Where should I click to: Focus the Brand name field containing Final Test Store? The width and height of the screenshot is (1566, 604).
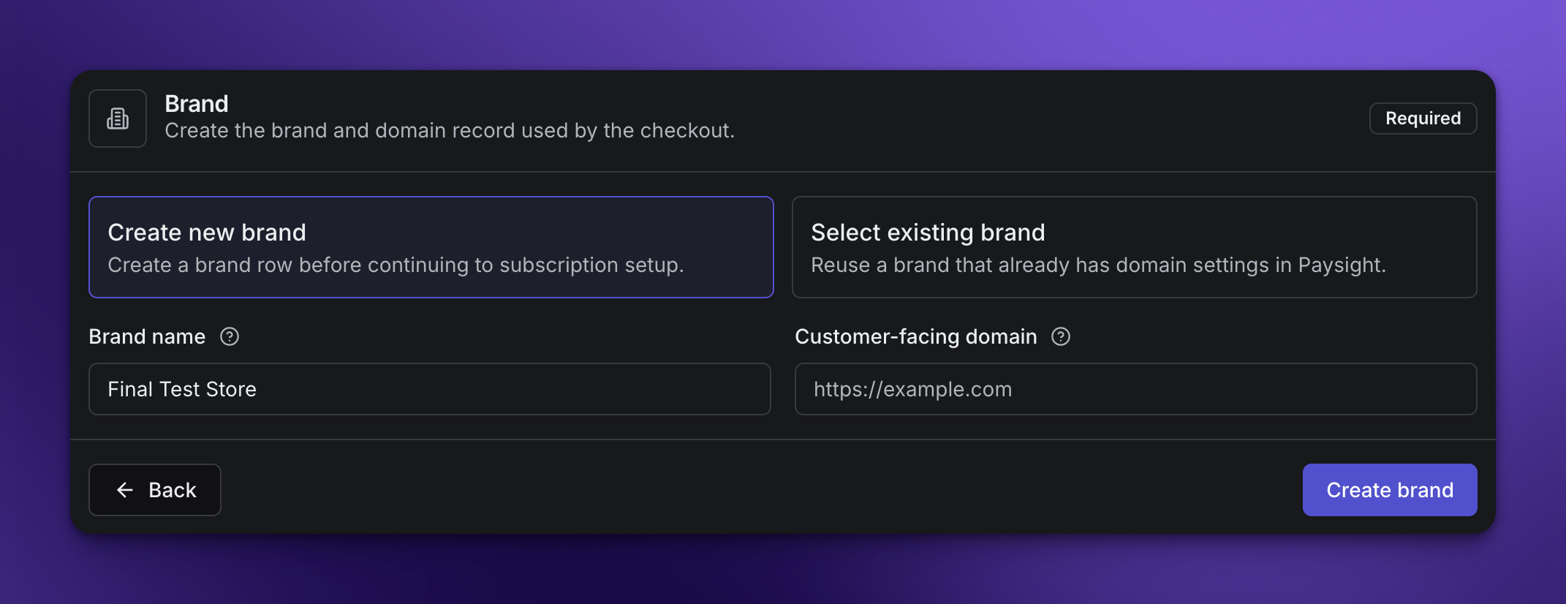coord(430,389)
